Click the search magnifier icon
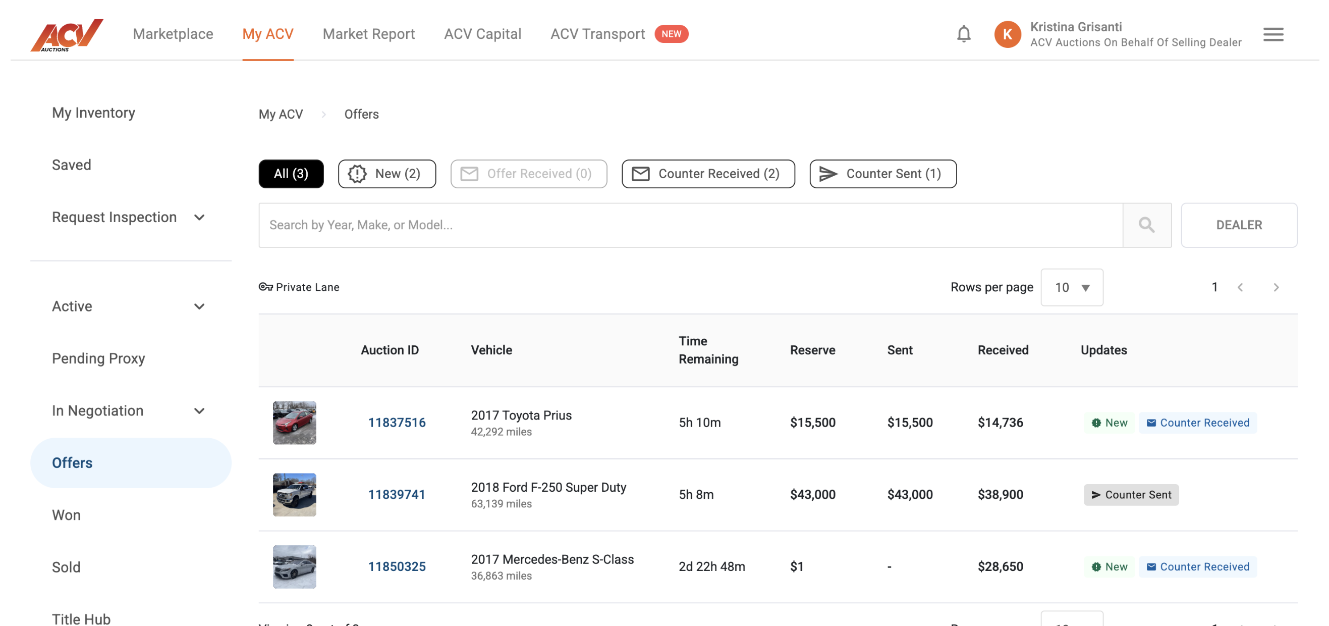This screenshot has height=626, width=1329. (x=1146, y=225)
